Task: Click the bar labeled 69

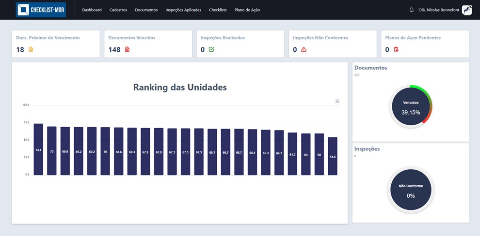Action: coord(105,151)
